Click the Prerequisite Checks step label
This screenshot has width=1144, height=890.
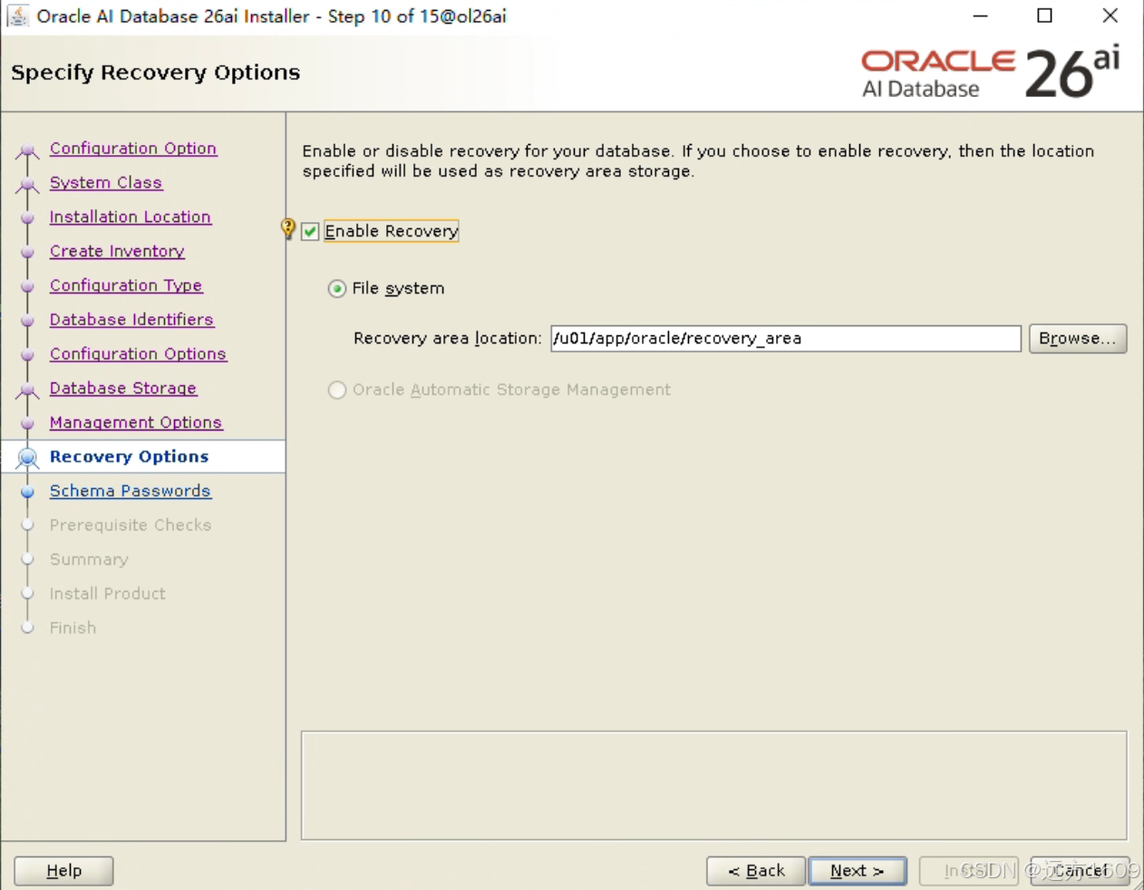click(x=131, y=525)
